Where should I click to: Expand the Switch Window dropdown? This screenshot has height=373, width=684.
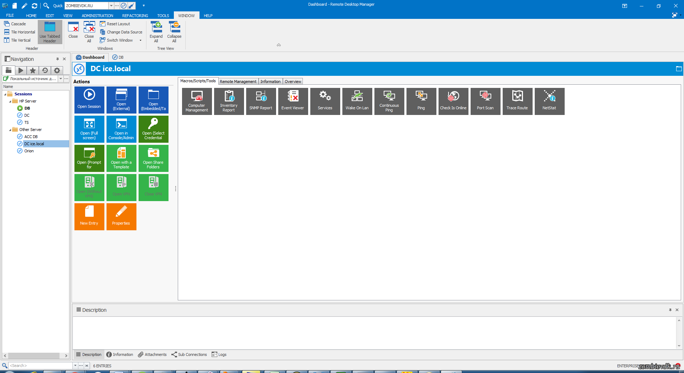point(140,41)
